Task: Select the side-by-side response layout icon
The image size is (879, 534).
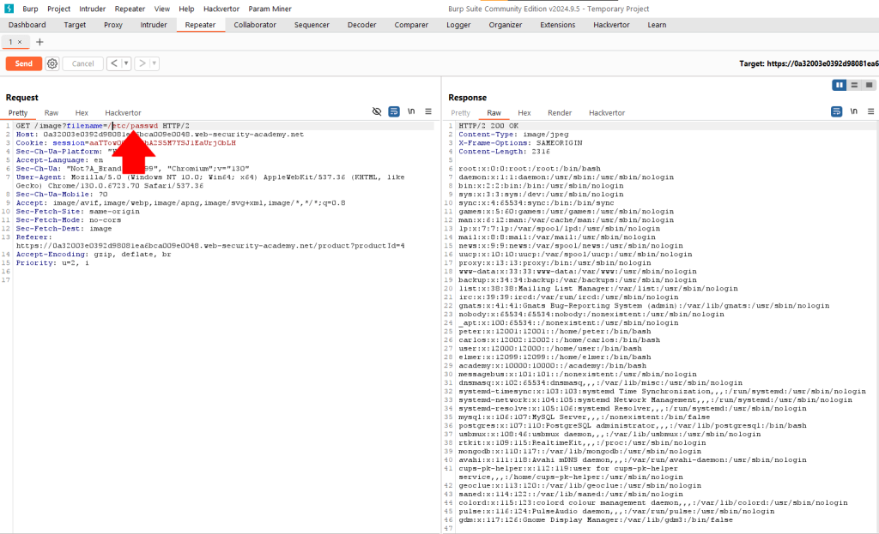Action: [x=840, y=85]
